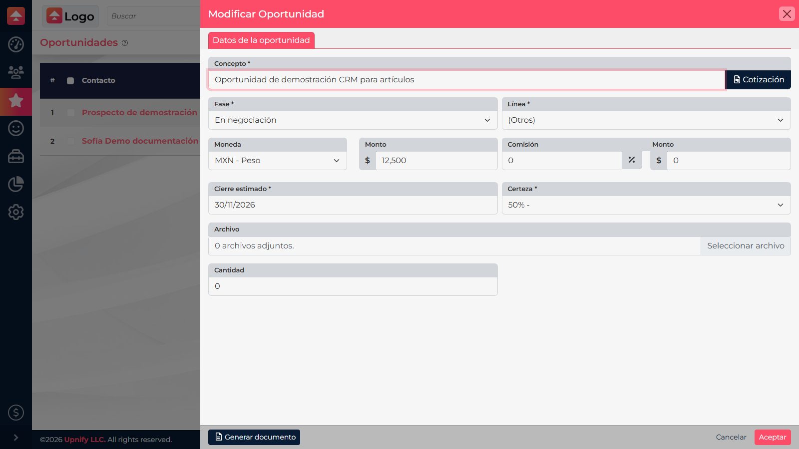Open the Moneda dropdown showing MXN - Peso
The image size is (799, 449).
click(278, 161)
